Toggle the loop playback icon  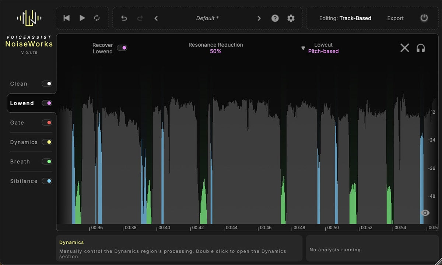[97, 18]
